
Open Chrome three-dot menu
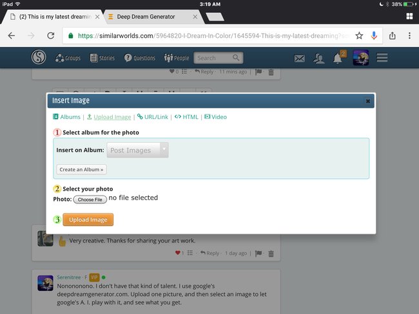(409, 35)
